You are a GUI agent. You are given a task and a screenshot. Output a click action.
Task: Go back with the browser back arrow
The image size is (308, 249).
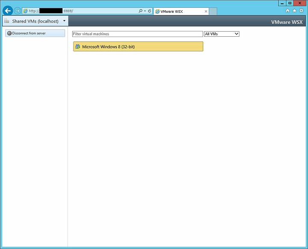8,11
